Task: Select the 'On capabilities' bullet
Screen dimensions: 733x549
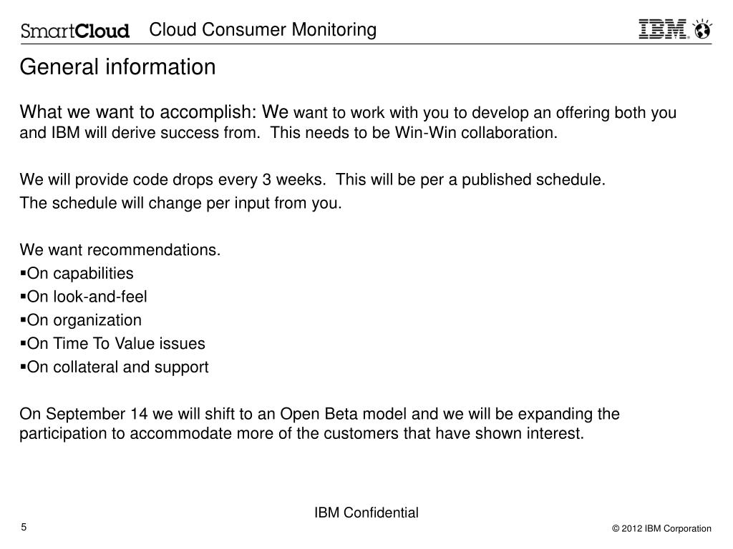Action: point(77,273)
